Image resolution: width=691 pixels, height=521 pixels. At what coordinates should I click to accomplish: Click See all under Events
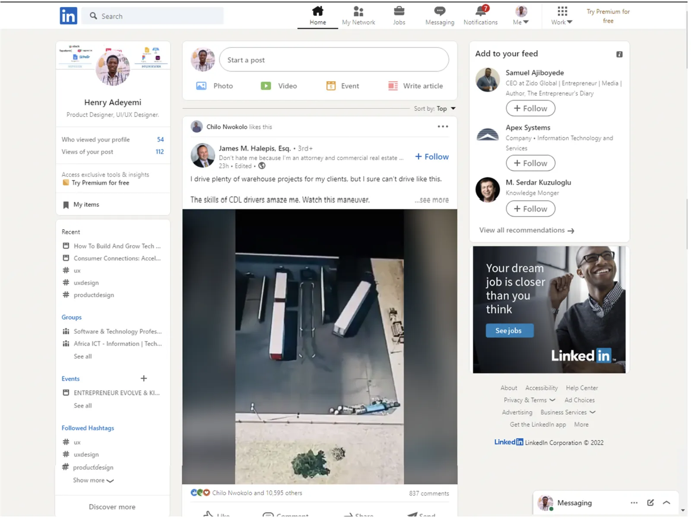click(82, 405)
